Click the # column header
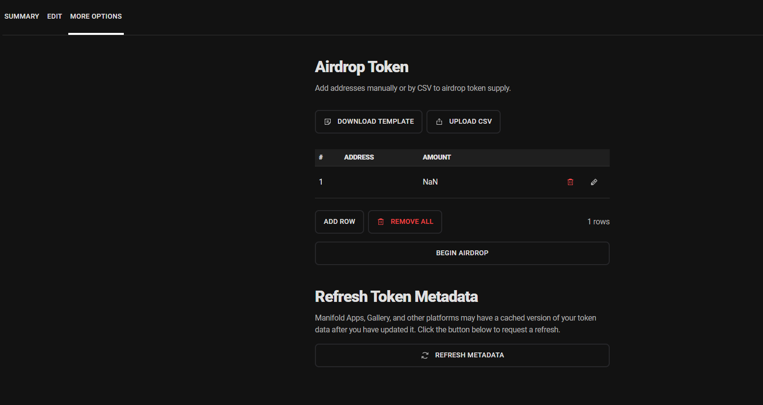763x405 pixels. pos(321,158)
